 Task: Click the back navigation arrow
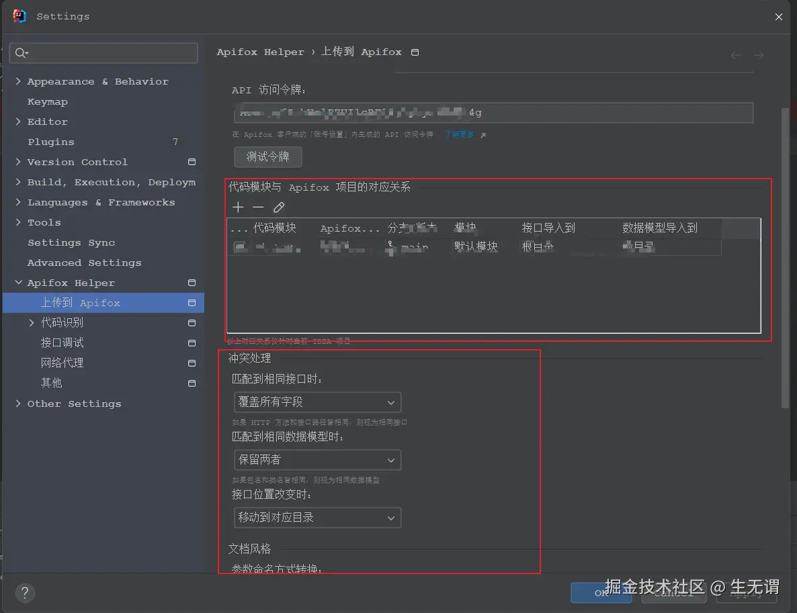[735, 55]
